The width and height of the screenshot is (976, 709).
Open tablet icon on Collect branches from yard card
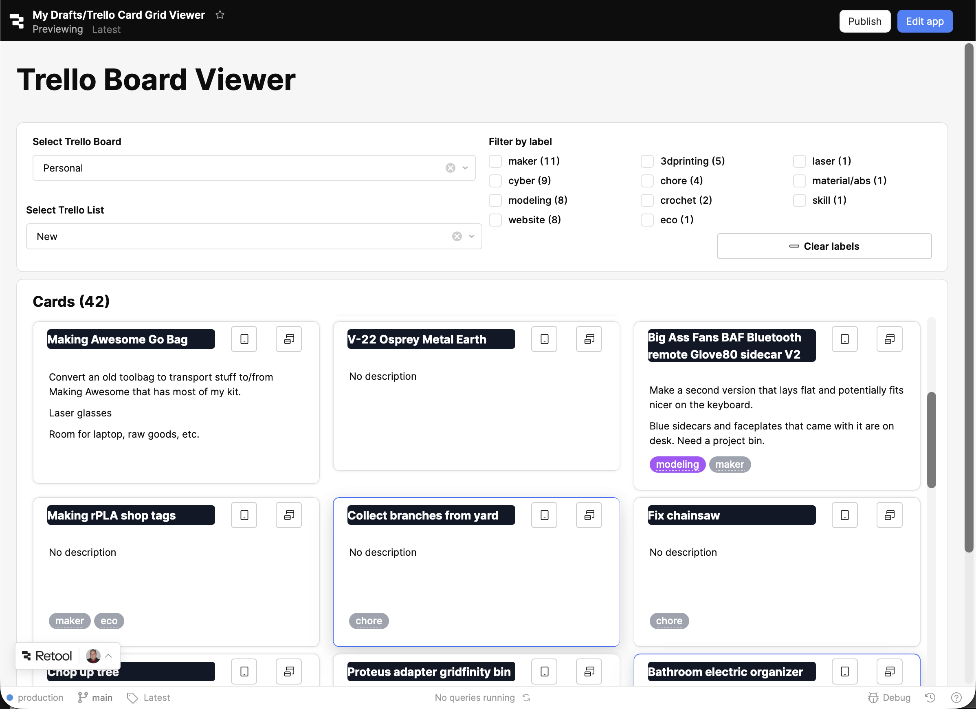544,515
